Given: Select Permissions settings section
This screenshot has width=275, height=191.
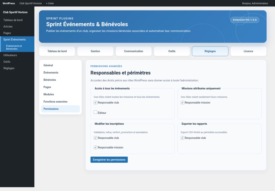Looking at the screenshot, I should tap(60, 109).
